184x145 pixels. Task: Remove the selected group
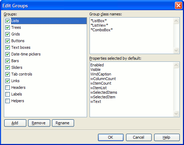point(39,123)
